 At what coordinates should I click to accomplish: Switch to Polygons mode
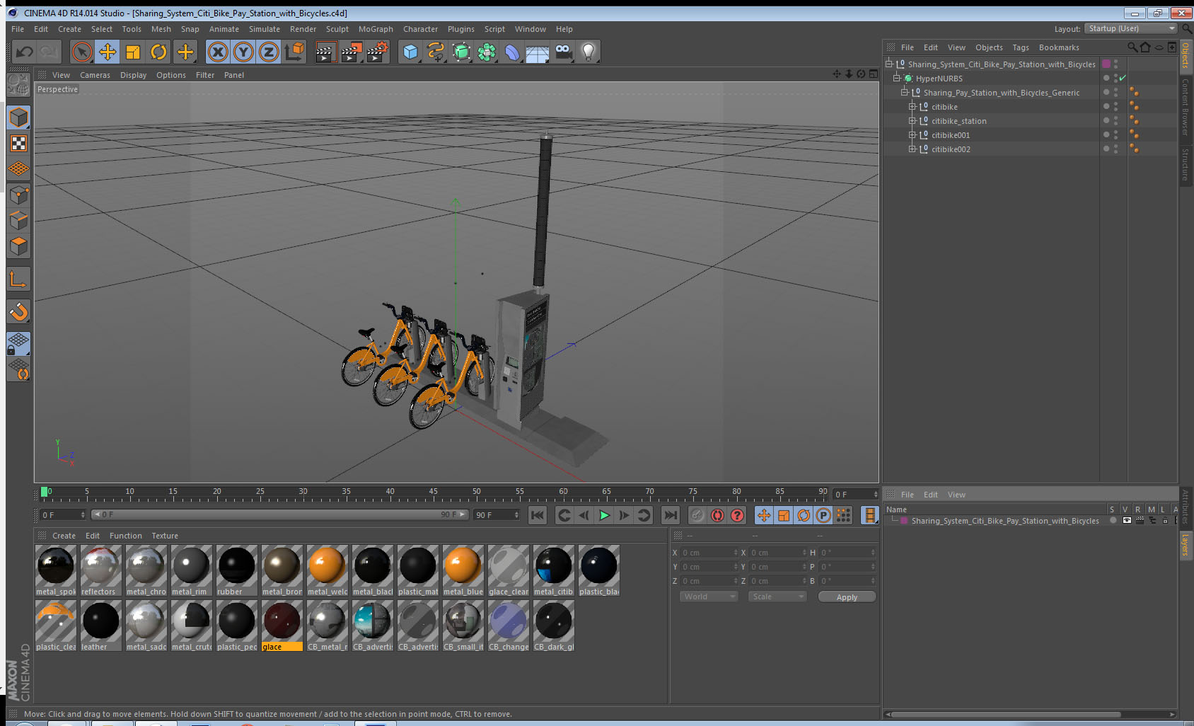tap(18, 246)
